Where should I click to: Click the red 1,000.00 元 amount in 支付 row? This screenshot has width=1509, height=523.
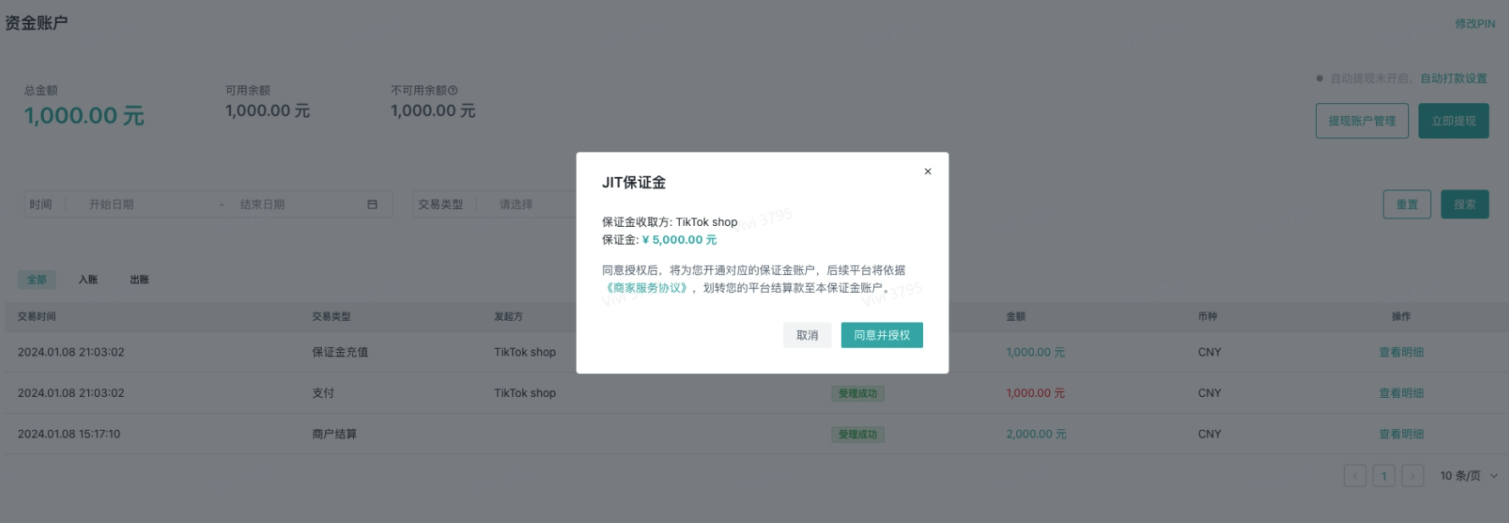pyautogui.click(x=1035, y=393)
